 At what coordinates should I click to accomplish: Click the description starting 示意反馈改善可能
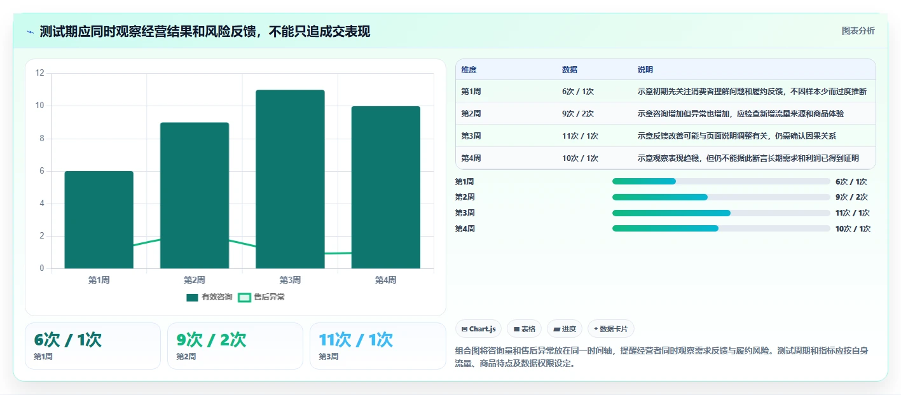coord(737,136)
